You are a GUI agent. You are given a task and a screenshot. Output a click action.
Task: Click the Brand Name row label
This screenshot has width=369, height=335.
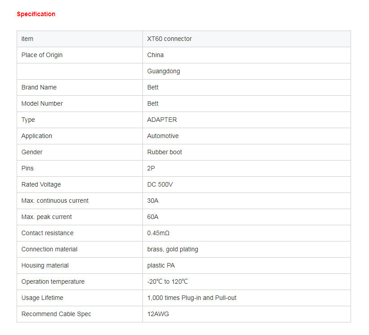click(x=39, y=87)
